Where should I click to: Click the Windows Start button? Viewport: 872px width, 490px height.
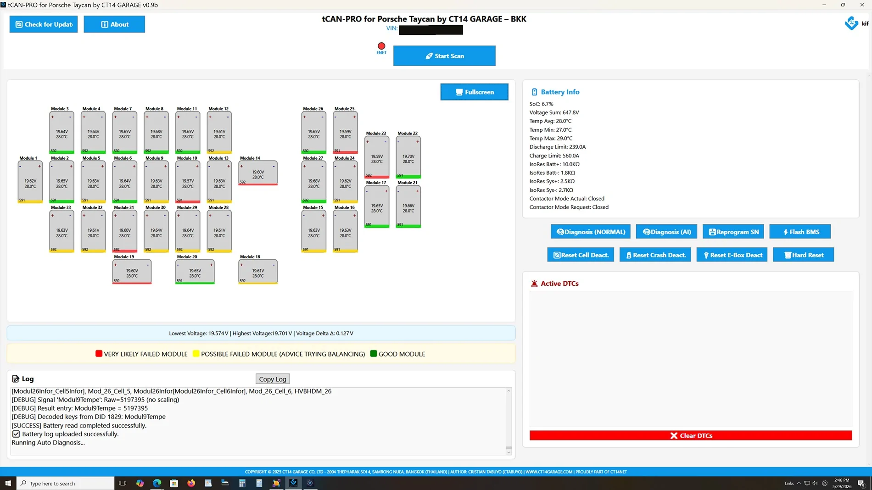(x=8, y=483)
